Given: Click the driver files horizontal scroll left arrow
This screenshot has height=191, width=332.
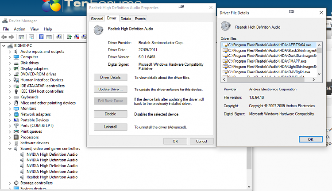Looking at the screenshot, I should tap(224, 79).
